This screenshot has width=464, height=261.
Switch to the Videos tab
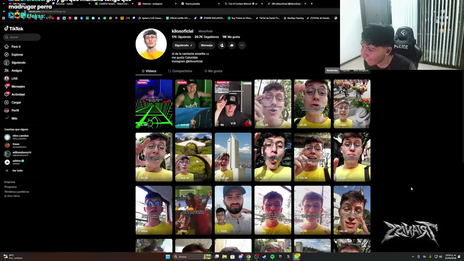[149, 71]
